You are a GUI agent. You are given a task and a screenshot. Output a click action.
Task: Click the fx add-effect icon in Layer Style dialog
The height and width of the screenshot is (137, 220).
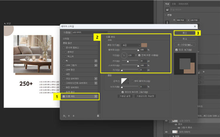[64, 116]
